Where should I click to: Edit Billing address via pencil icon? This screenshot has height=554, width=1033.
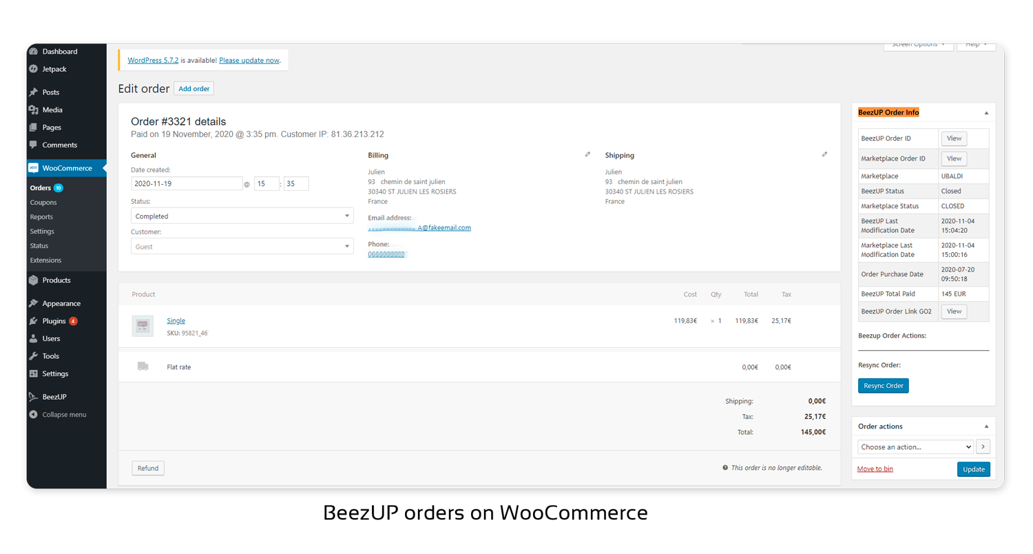[587, 154]
